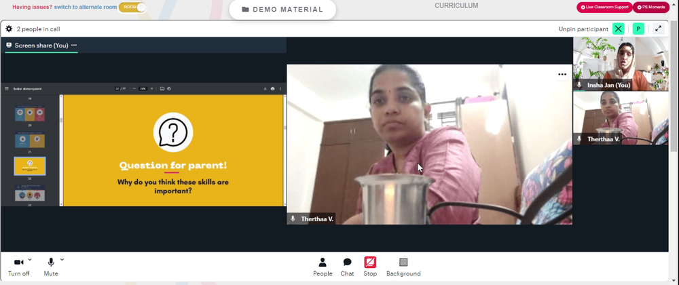This screenshot has width=679, height=285.
Task: Open call settings gear icon
Action: (x=9, y=29)
